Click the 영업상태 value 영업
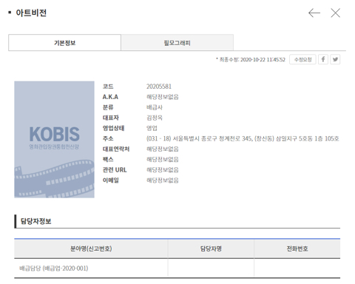This screenshot has height=284, width=355. coord(152,128)
